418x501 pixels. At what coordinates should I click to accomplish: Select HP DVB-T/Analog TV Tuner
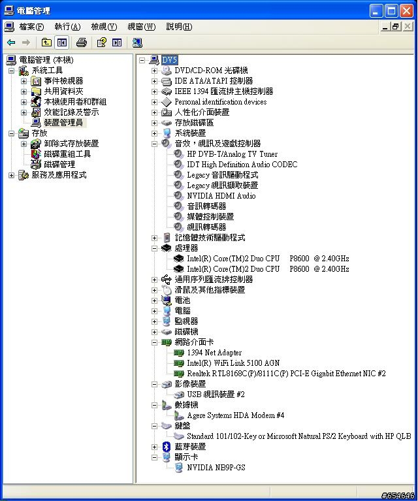click(233, 154)
